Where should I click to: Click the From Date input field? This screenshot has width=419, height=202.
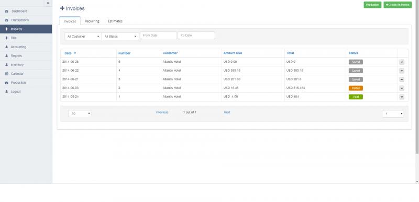(x=159, y=36)
